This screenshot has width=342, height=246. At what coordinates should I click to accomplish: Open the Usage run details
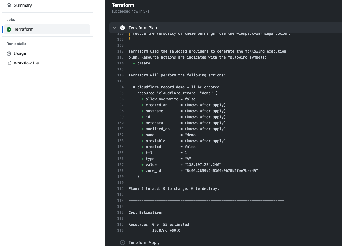20,53
